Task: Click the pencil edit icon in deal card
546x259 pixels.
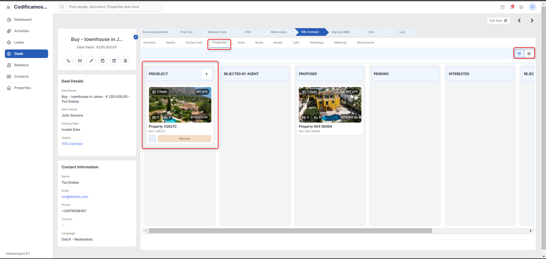Action: (91, 61)
